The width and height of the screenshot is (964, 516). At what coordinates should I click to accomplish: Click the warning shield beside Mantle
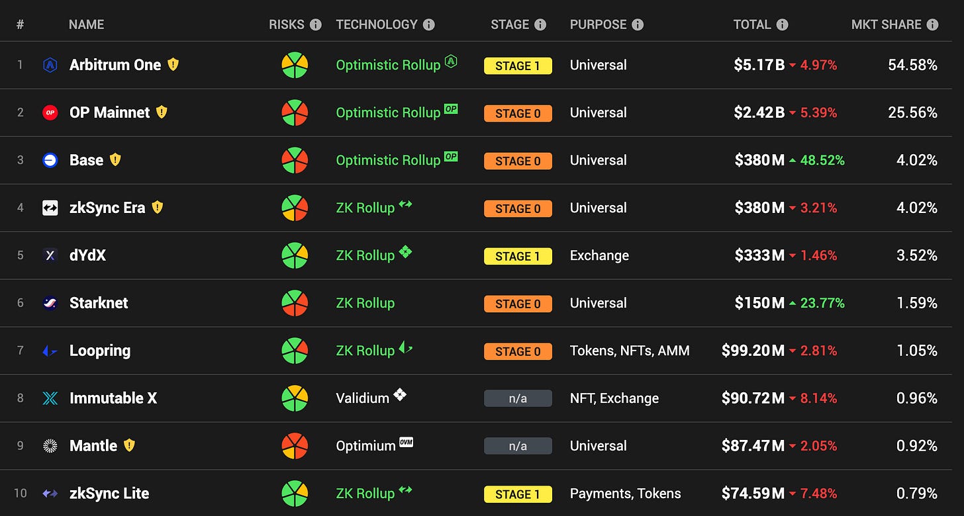[129, 445]
